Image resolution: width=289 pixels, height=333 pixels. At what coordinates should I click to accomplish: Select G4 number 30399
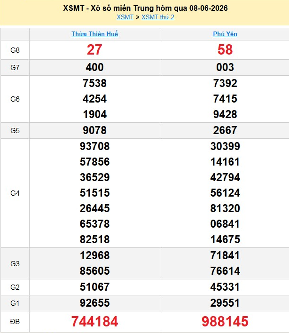click(x=225, y=146)
